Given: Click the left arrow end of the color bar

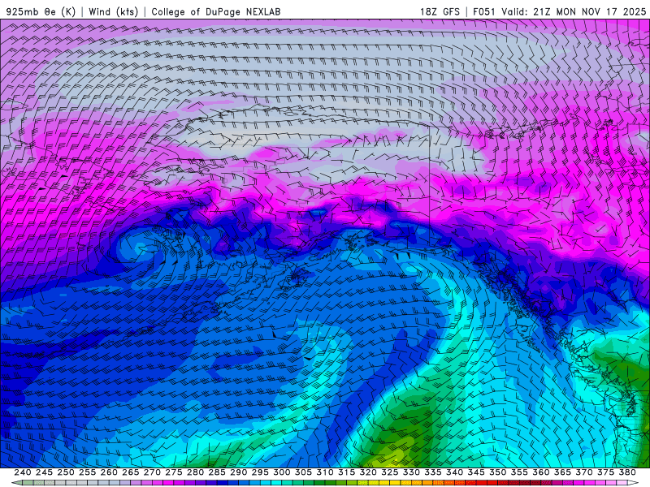Looking at the screenshot, I should tap(16, 483).
